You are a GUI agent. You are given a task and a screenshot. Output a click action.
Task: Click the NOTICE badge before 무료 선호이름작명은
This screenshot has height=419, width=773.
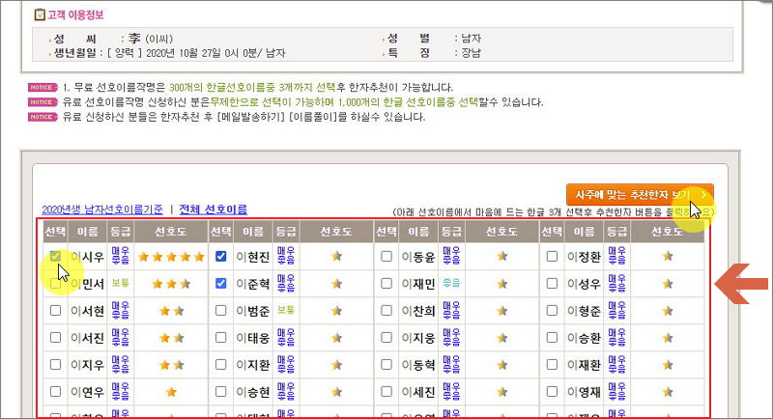point(43,88)
